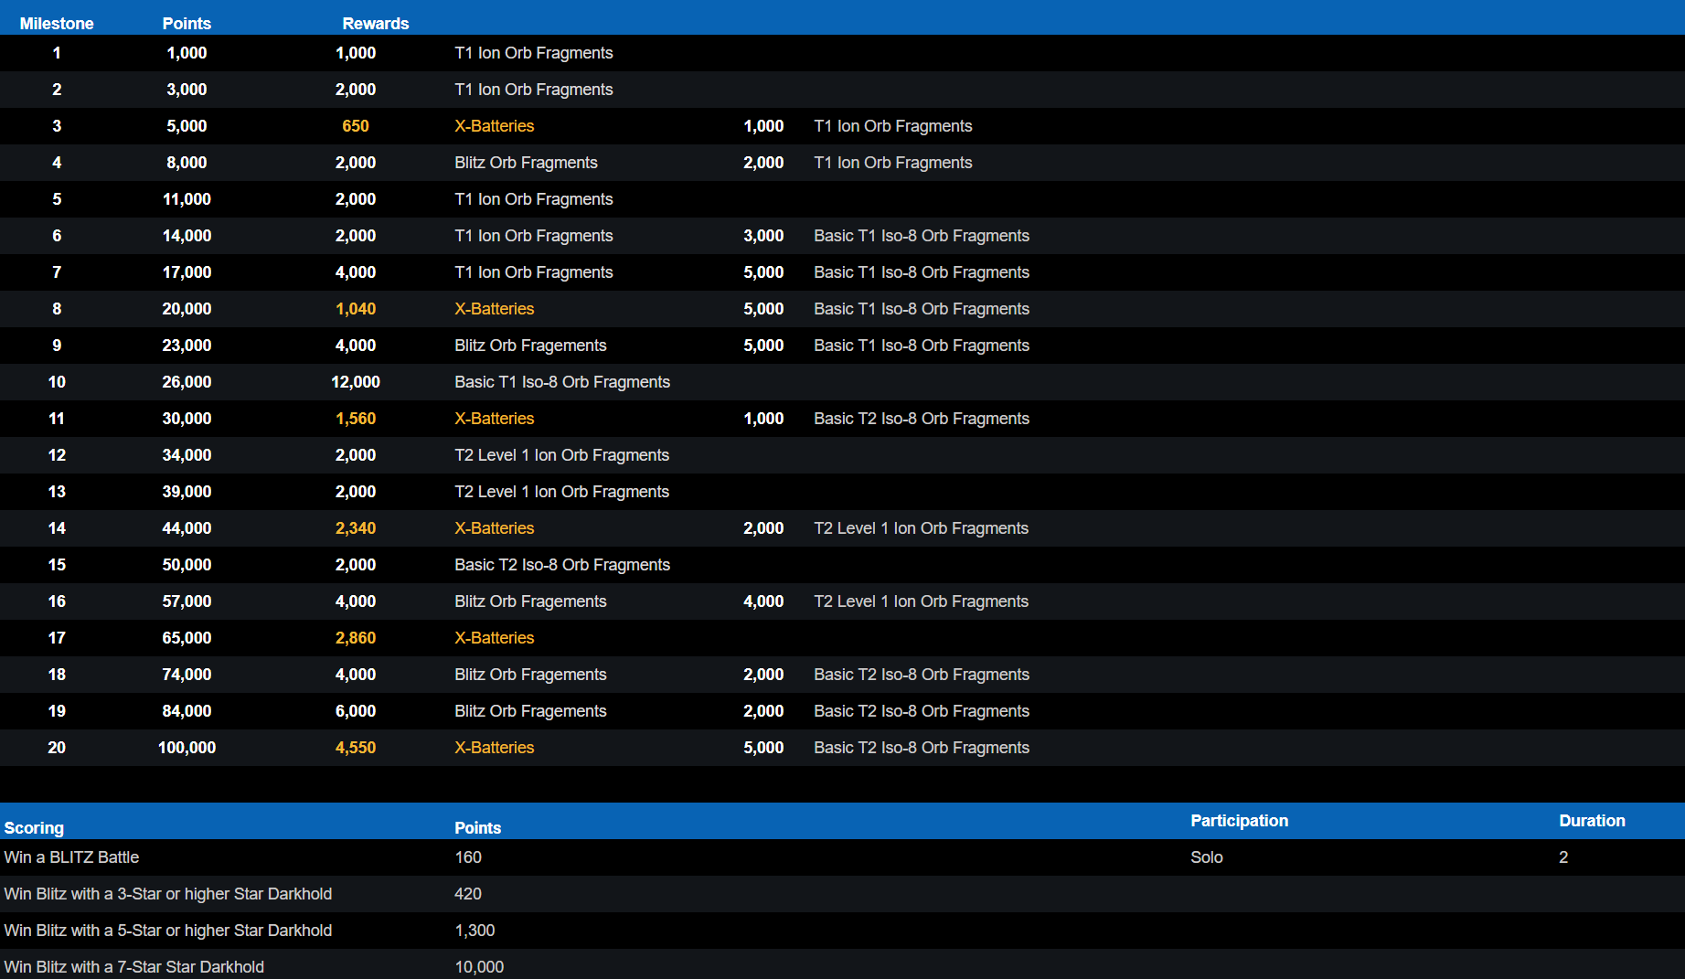
Task: Click Basic T1 Iso-8 Orb Fragments in milestone 10
Action: pyautogui.click(x=562, y=382)
